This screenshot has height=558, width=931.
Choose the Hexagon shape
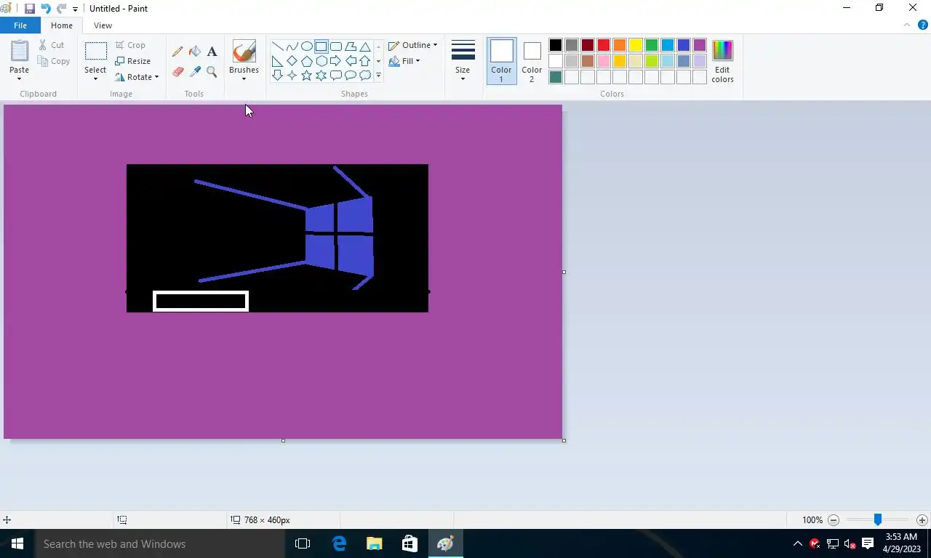point(321,61)
